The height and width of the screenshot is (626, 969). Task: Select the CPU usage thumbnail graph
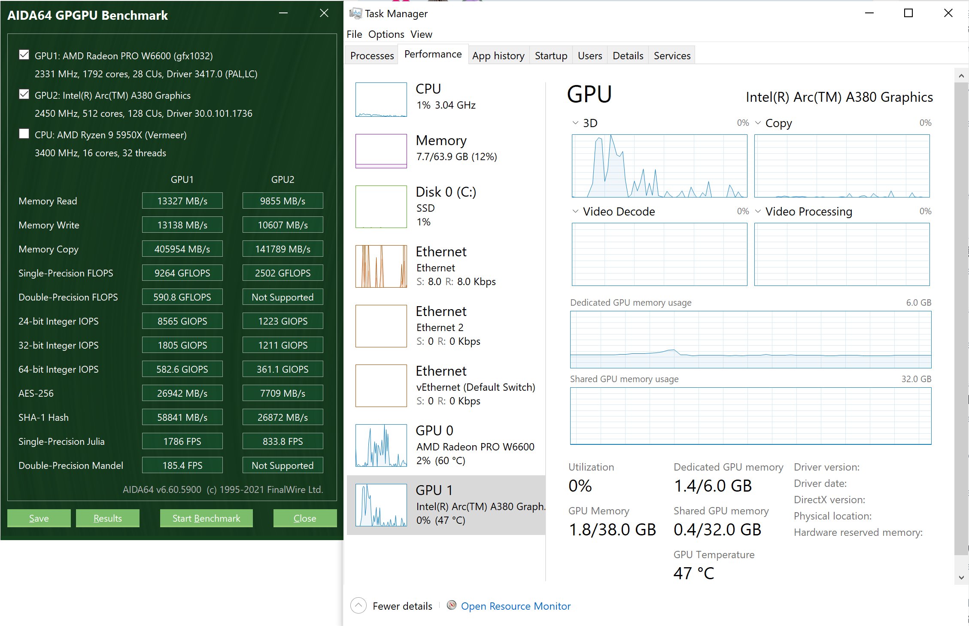381,100
